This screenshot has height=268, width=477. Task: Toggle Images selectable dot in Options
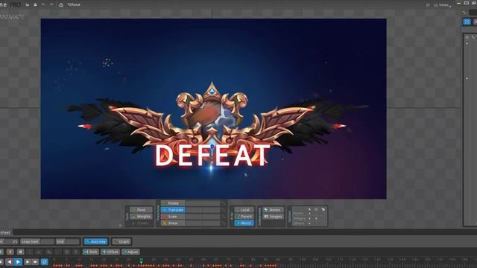click(x=309, y=218)
